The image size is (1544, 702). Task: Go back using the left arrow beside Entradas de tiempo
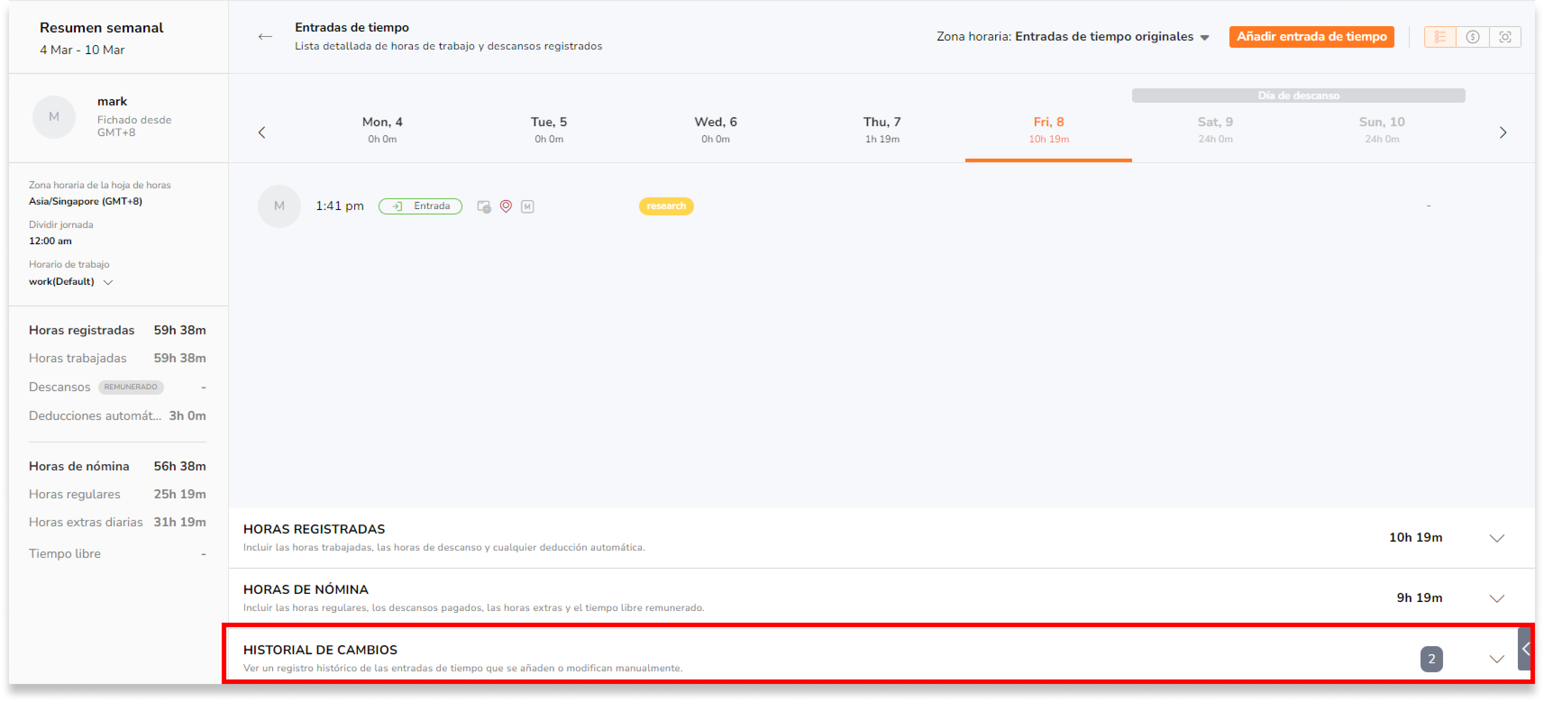(265, 36)
